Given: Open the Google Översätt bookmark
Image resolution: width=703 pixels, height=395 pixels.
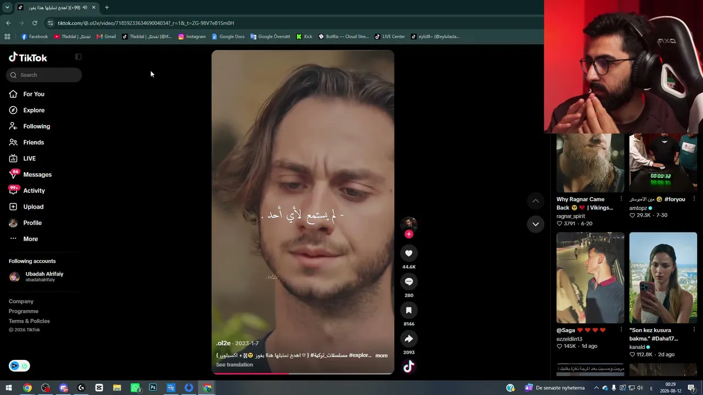Looking at the screenshot, I should (270, 37).
